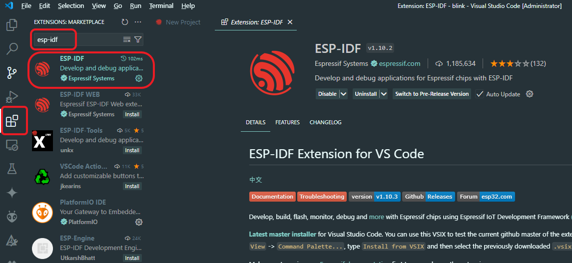Screen dimensions: 572x263
Task: Switch to the FEATURES tab
Action: click(x=287, y=122)
